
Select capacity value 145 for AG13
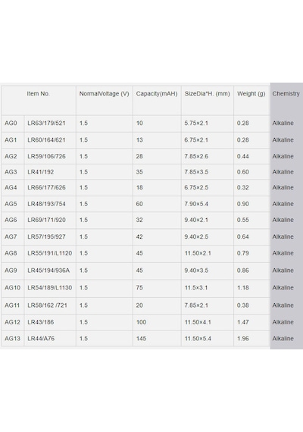tap(141, 339)
